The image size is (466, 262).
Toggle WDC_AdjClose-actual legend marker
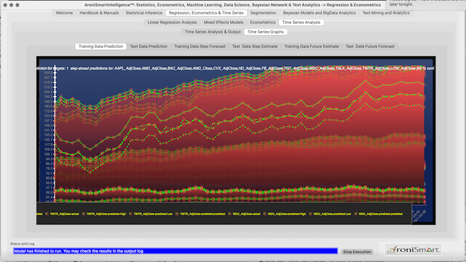point(229,214)
